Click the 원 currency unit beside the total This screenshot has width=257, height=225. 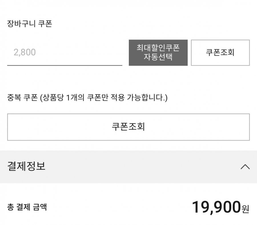(x=245, y=209)
